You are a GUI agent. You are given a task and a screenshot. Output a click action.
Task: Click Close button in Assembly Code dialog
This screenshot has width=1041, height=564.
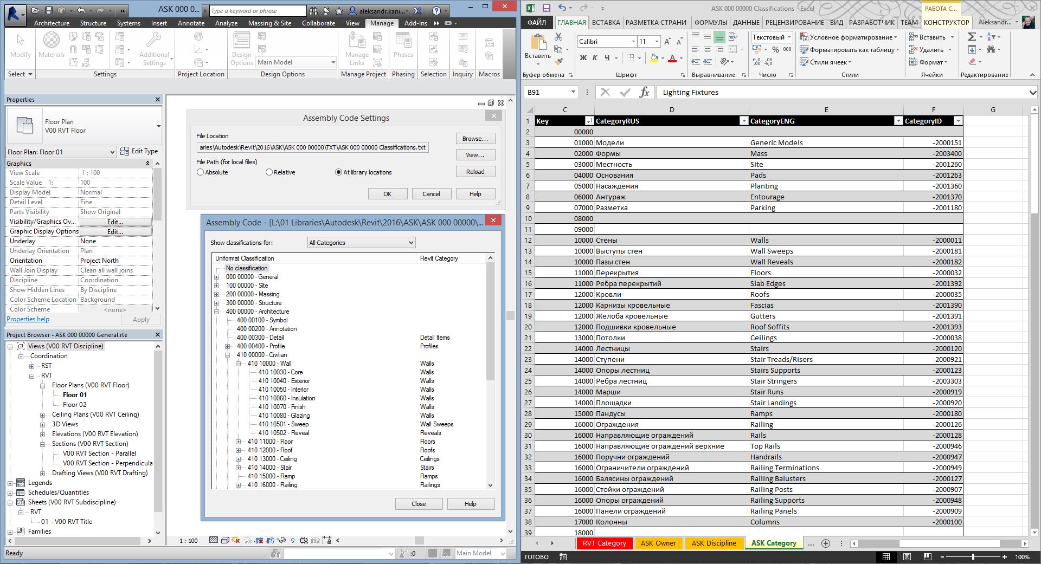(x=419, y=504)
